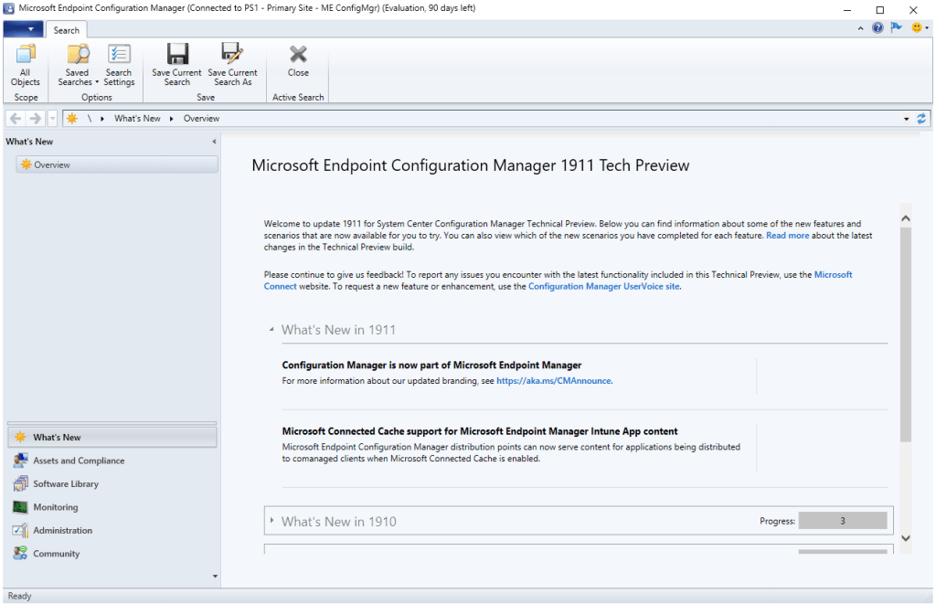
Task: Open the Help question mark icon
Action: coord(877,28)
